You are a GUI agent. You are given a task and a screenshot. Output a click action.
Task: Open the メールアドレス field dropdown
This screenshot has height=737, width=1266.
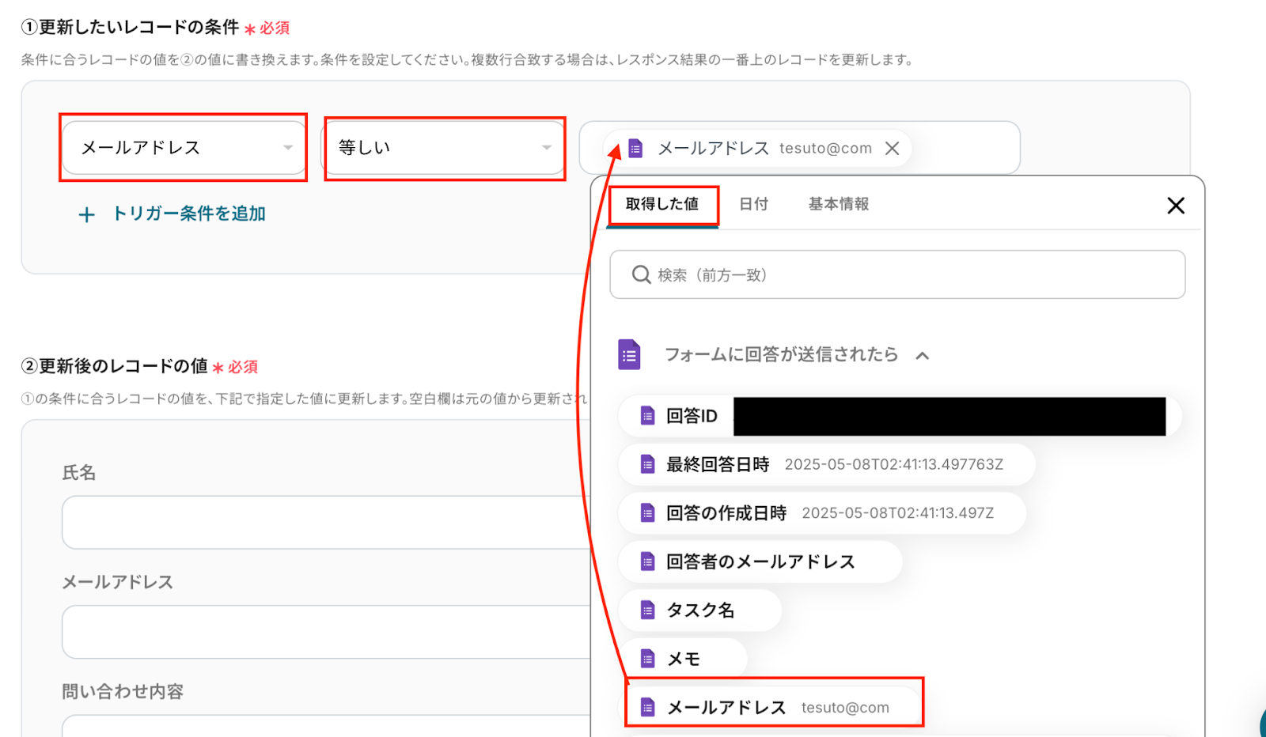tap(184, 148)
